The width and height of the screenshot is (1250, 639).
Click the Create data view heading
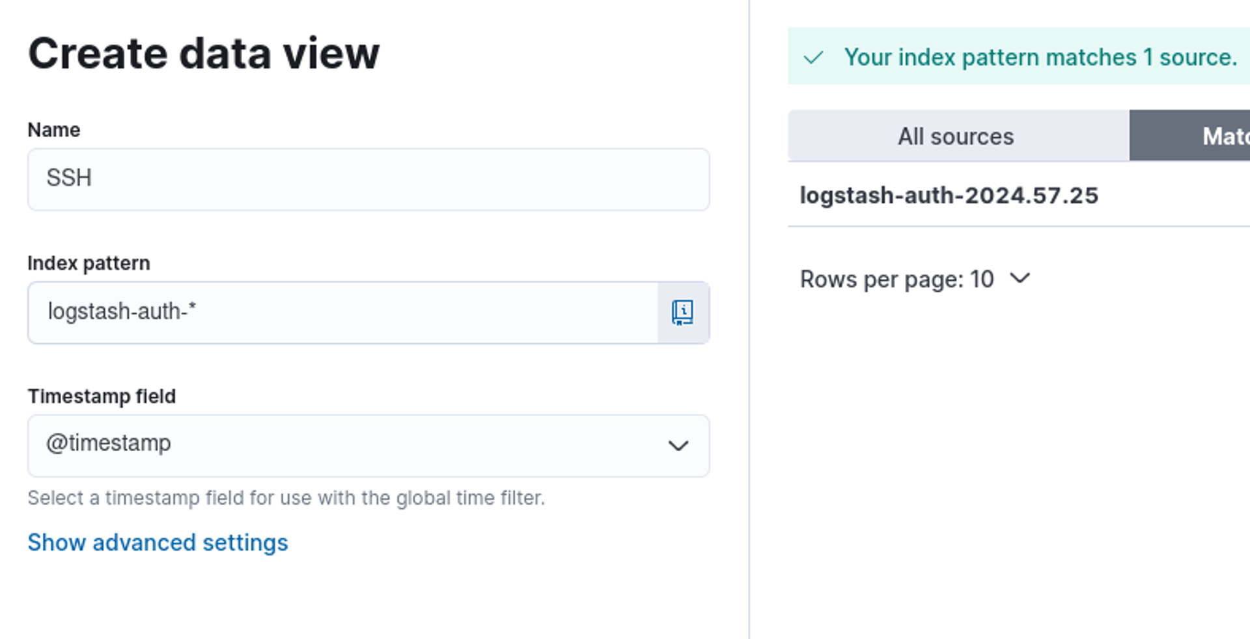tap(203, 53)
